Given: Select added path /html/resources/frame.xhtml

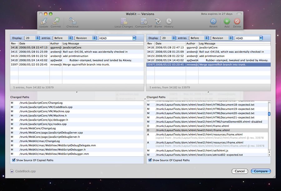Looking at the screenshot, I should coord(207,136).
